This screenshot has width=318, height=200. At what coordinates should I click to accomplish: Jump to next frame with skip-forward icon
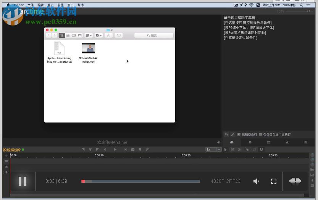(x=126, y=150)
